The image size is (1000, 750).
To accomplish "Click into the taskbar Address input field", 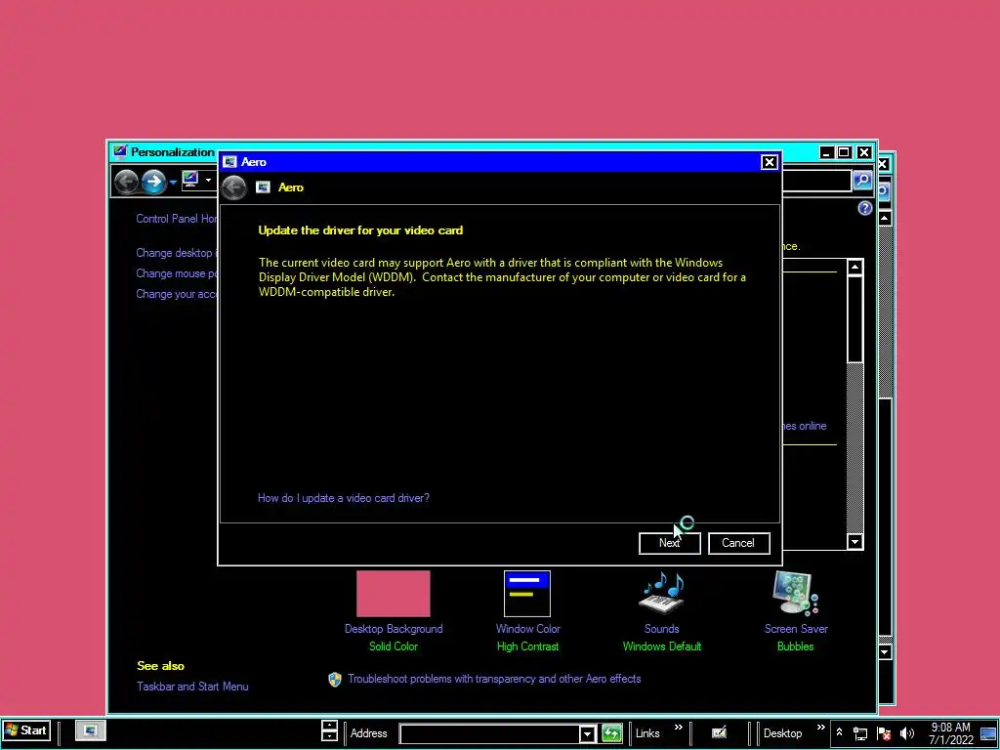I will pyautogui.click(x=489, y=733).
